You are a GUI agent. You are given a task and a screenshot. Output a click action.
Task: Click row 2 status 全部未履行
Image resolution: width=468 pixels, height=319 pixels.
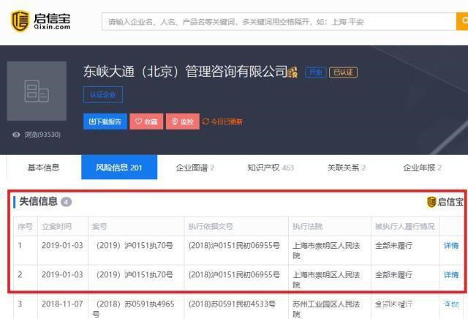393,274
